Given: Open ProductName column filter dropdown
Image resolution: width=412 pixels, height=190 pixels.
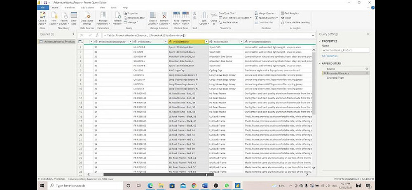Looking at the screenshot, I should coord(206,42).
